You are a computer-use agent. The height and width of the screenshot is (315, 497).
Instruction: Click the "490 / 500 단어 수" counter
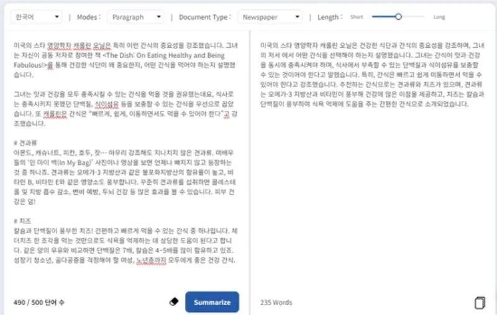39,303
